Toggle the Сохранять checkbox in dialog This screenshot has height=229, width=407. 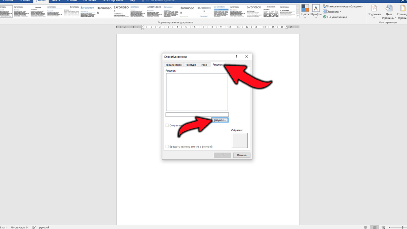point(167,125)
